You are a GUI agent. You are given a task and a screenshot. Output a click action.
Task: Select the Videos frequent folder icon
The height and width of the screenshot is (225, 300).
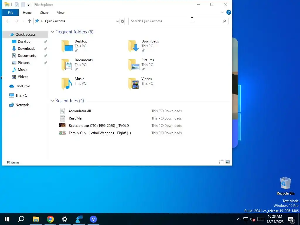134,83
